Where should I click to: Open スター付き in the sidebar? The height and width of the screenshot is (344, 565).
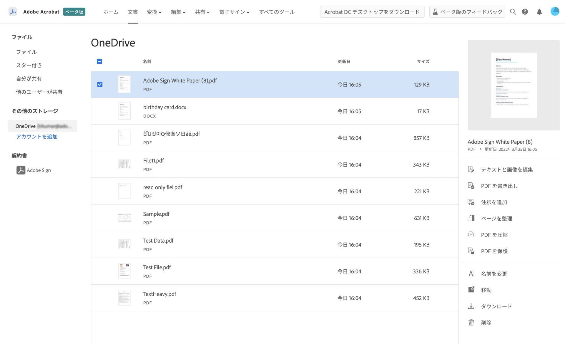point(29,65)
